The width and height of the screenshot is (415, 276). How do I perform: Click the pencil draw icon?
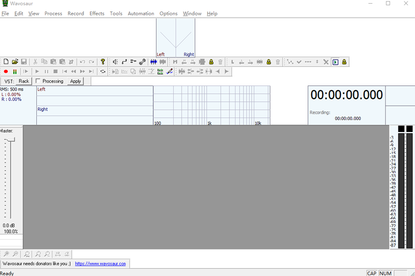coord(169,71)
